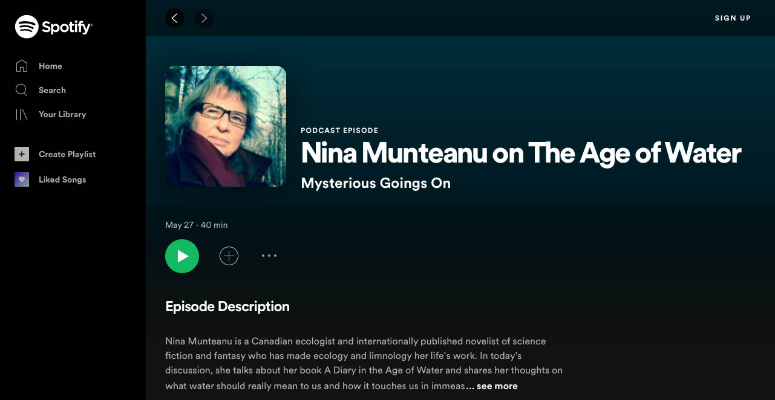Viewport: 775px width, 400px height.
Task: Open the Your Library text label
Action: (x=62, y=114)
